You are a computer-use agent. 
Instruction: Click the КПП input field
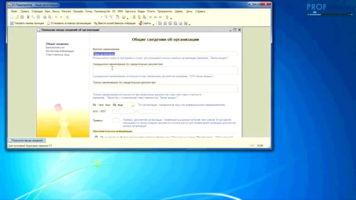tap(149, 111)
